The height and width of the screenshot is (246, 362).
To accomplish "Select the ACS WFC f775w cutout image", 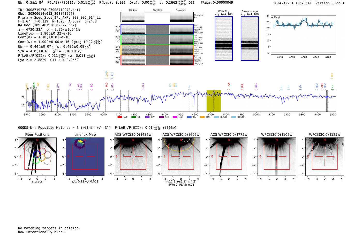I will (229, 157).
